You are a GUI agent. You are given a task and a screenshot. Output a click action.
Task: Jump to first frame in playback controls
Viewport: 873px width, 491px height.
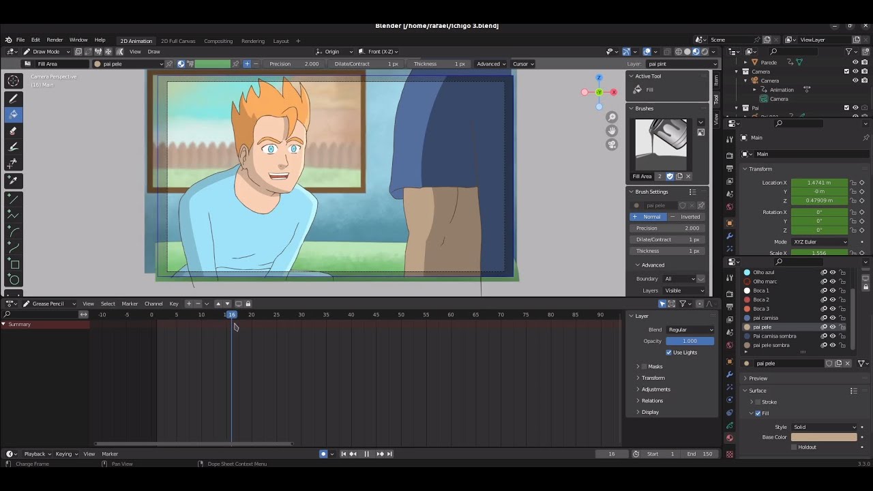(344, 454)
